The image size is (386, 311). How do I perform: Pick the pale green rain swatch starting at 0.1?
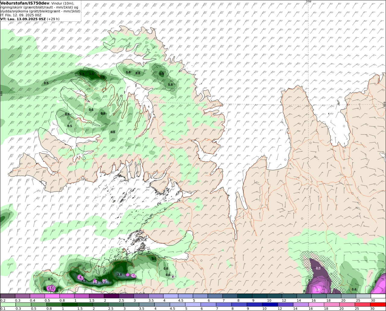pyautogui.click(x=8, y=304)
